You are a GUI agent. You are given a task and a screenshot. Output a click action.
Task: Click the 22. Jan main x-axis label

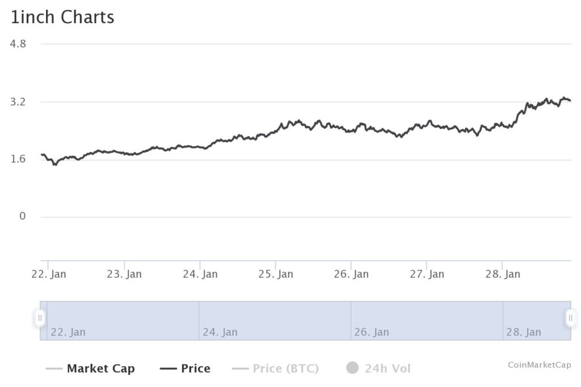point(50,274)
